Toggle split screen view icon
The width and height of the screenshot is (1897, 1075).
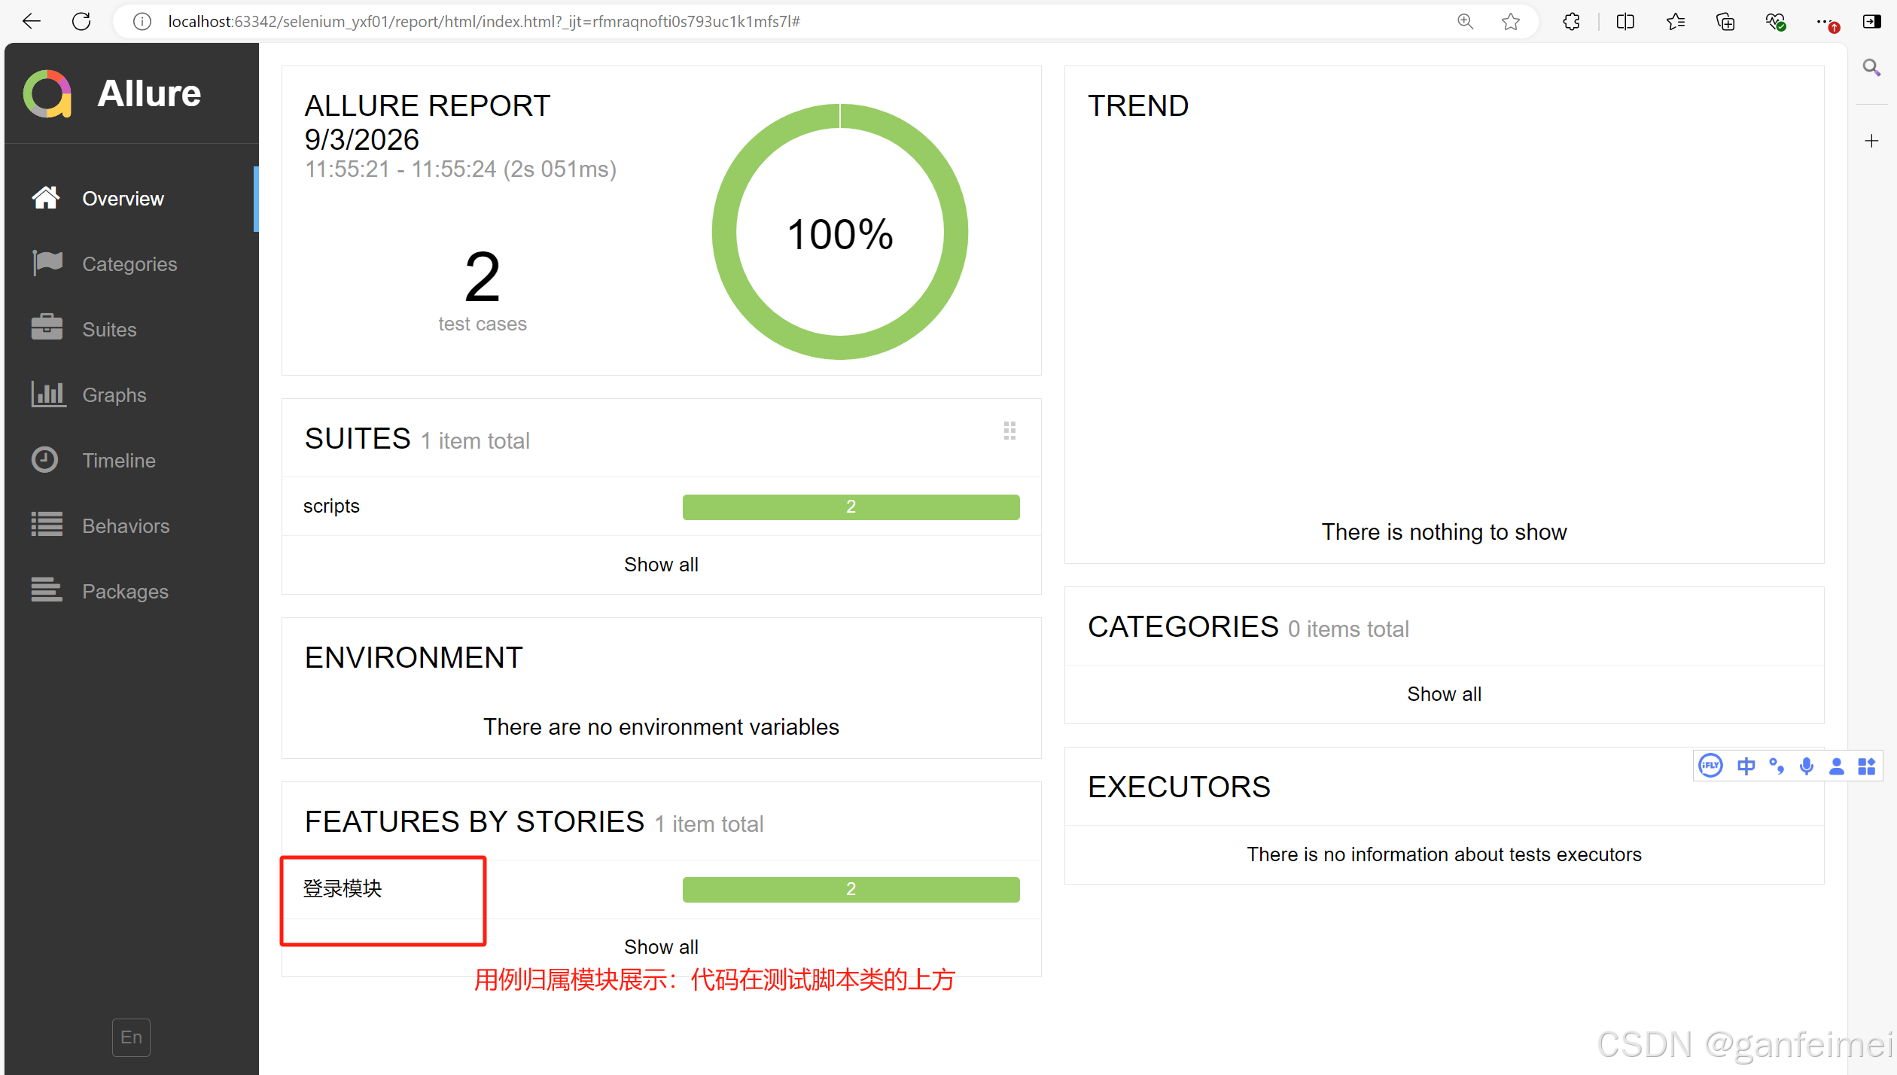[x=1624, y=22]
